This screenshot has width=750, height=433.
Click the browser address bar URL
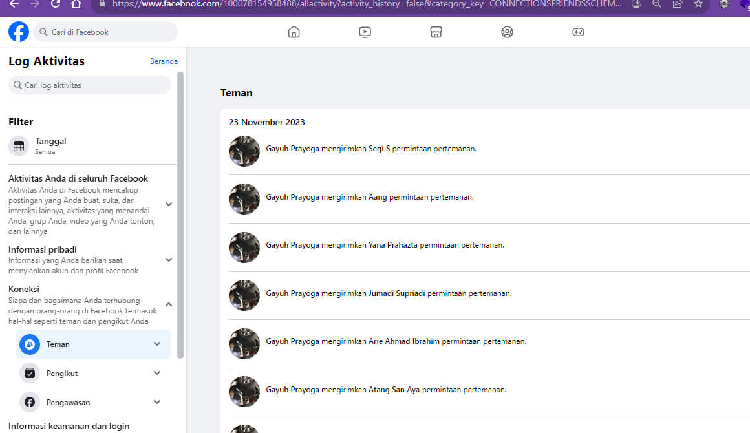(367, 4)
